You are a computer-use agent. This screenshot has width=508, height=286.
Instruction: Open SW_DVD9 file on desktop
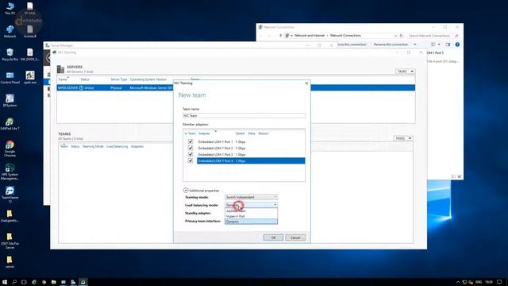(30, 55)
